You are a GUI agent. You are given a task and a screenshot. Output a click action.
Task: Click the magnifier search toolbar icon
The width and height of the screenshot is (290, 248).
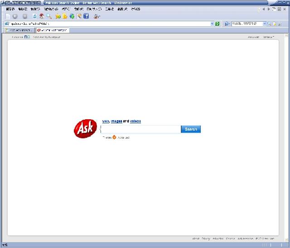click(x=49, y=16)
